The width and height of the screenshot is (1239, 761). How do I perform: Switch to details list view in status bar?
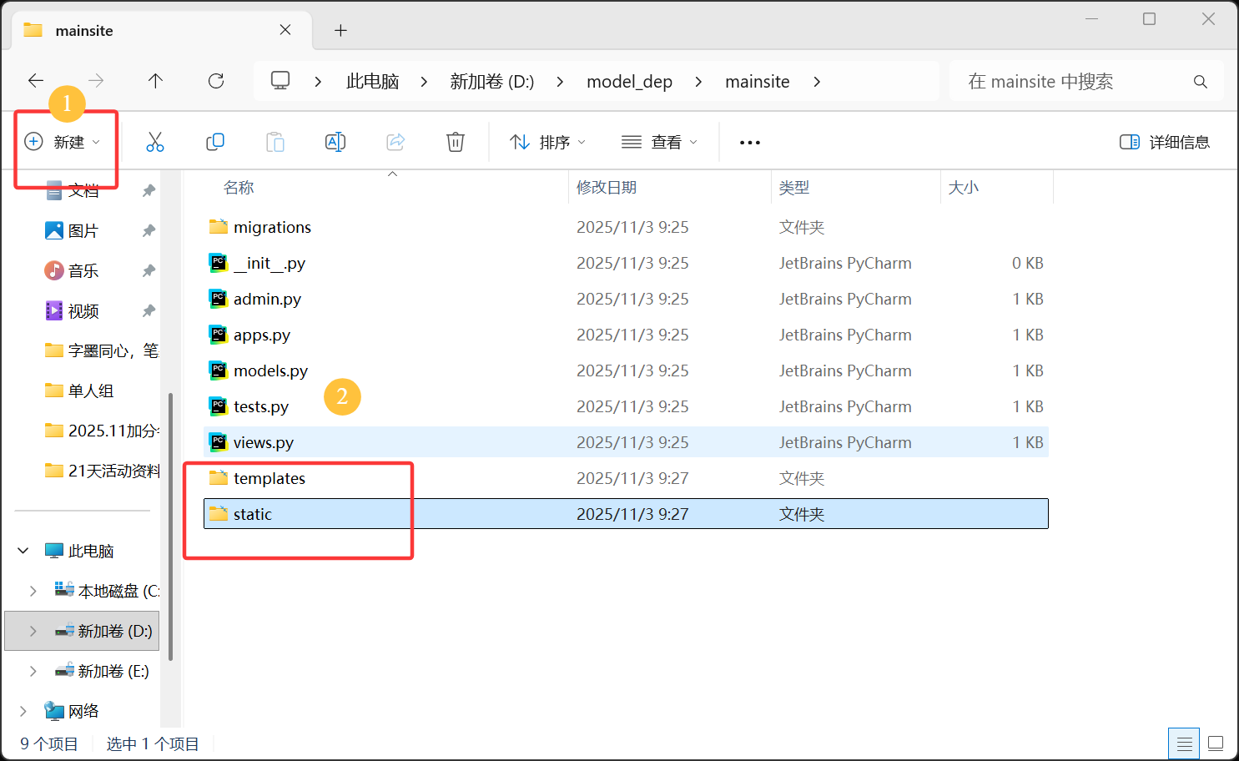(x=1184, y=743)
